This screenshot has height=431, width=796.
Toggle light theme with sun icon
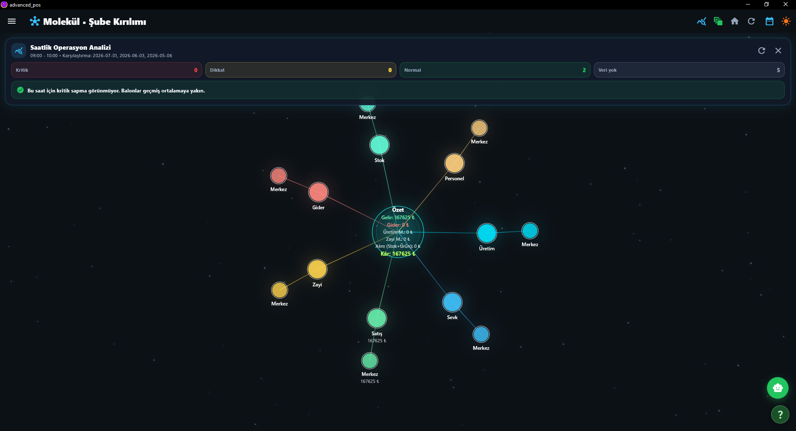pyautogui.click(x=786, y=21)
